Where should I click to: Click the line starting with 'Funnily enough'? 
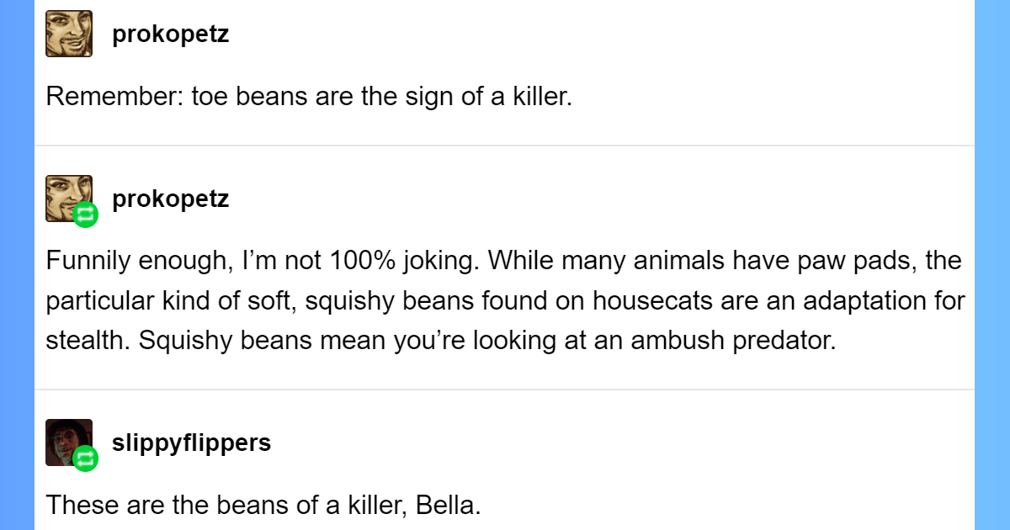tap(503, 261)
